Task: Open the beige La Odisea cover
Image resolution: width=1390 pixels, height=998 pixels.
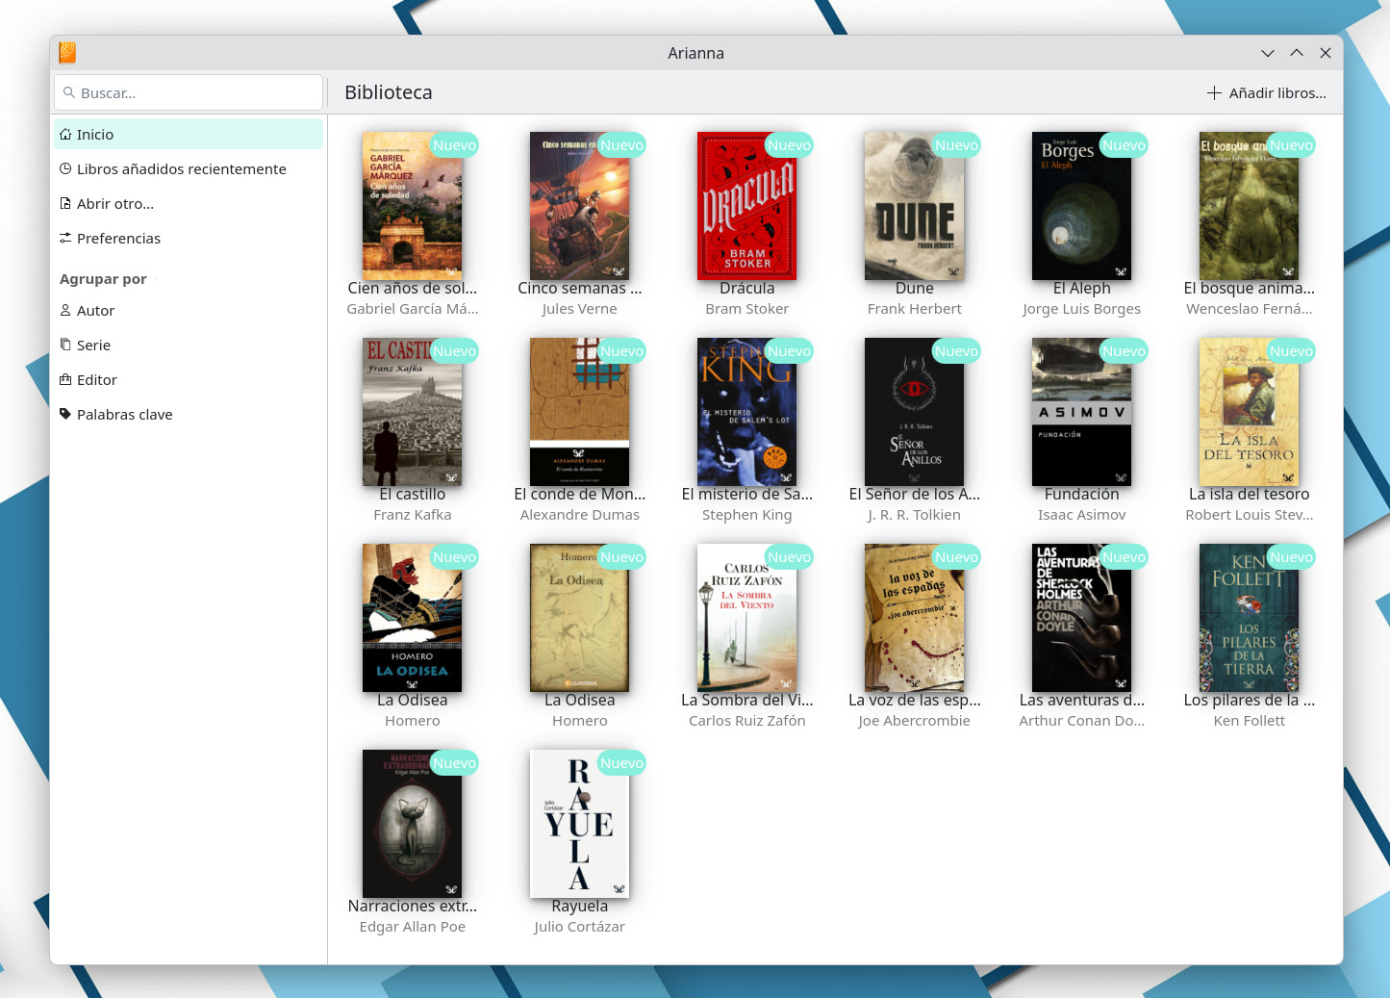Action: click(x=579, y=618)
